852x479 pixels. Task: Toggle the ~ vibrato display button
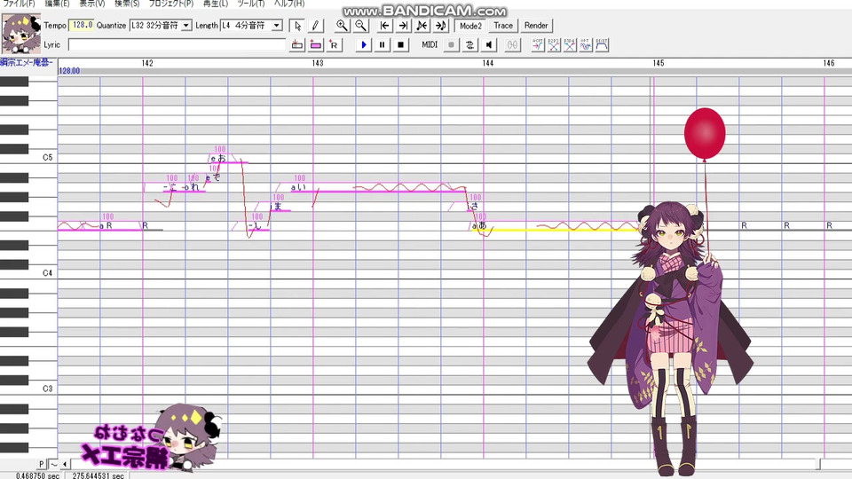[x=53, y=464]
